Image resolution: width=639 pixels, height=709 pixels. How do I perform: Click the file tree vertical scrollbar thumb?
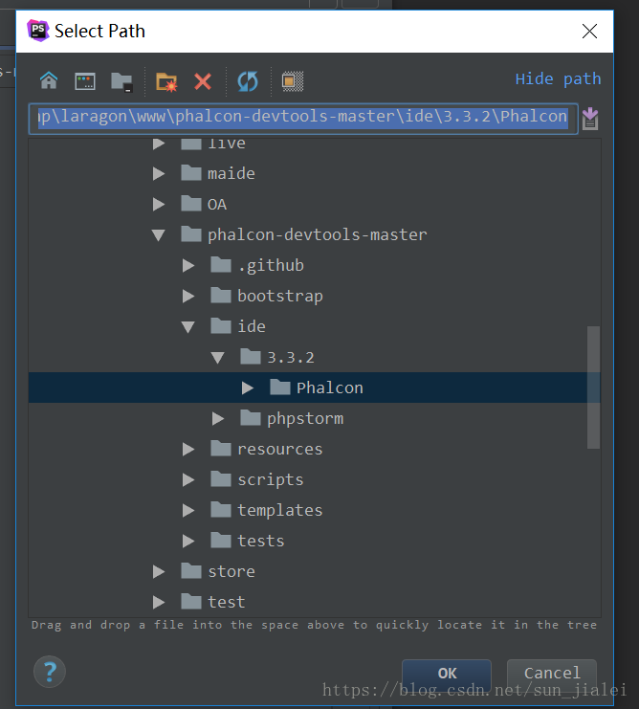pyautogui.click(x=593, y=388)
